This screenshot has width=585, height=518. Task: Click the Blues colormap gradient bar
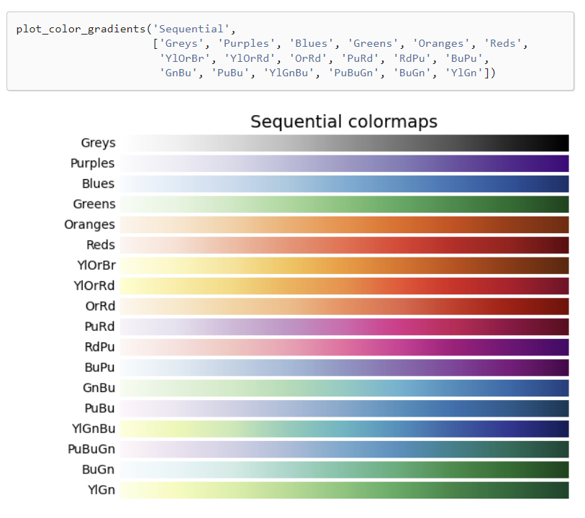[x=345, y=184]
